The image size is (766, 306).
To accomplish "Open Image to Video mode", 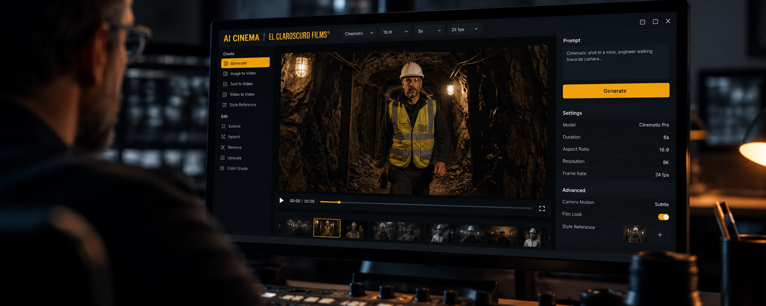I will [243, 74].
